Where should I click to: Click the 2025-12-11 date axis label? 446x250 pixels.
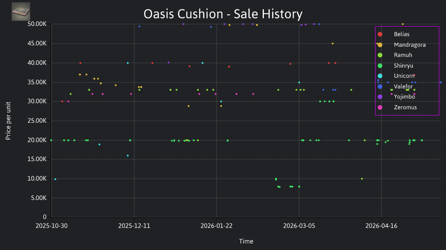(134, 226)
